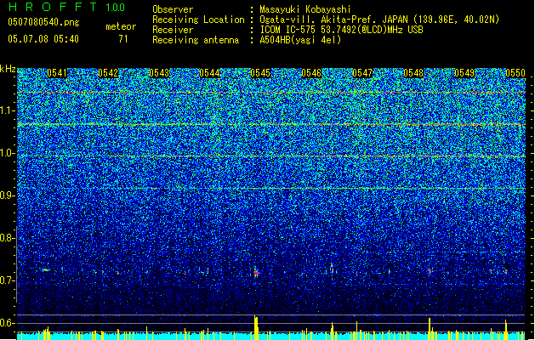This screenshot has width=535, height=340.
Task: Click the meteor echo streak near 0541
Action: (x=46, y=270)
